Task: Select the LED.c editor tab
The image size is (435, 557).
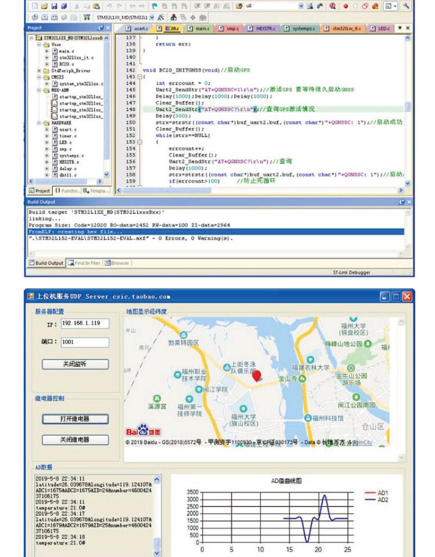Action: [380, 28]
